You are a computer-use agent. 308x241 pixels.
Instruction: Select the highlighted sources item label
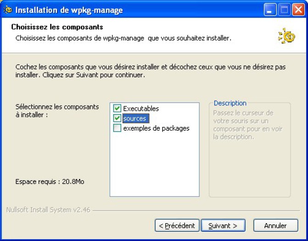coord(134,119)
